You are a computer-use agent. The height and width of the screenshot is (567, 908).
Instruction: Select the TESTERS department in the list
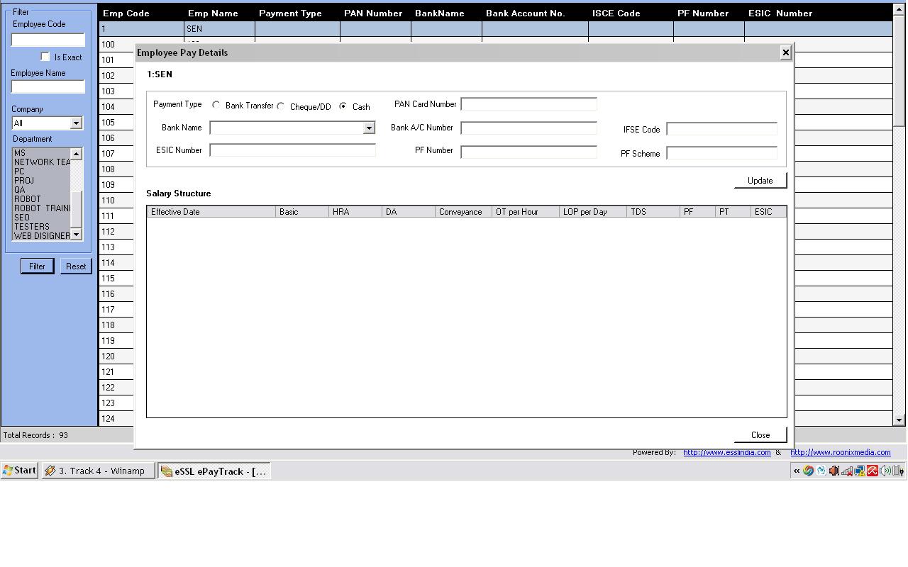click(32, 227)
